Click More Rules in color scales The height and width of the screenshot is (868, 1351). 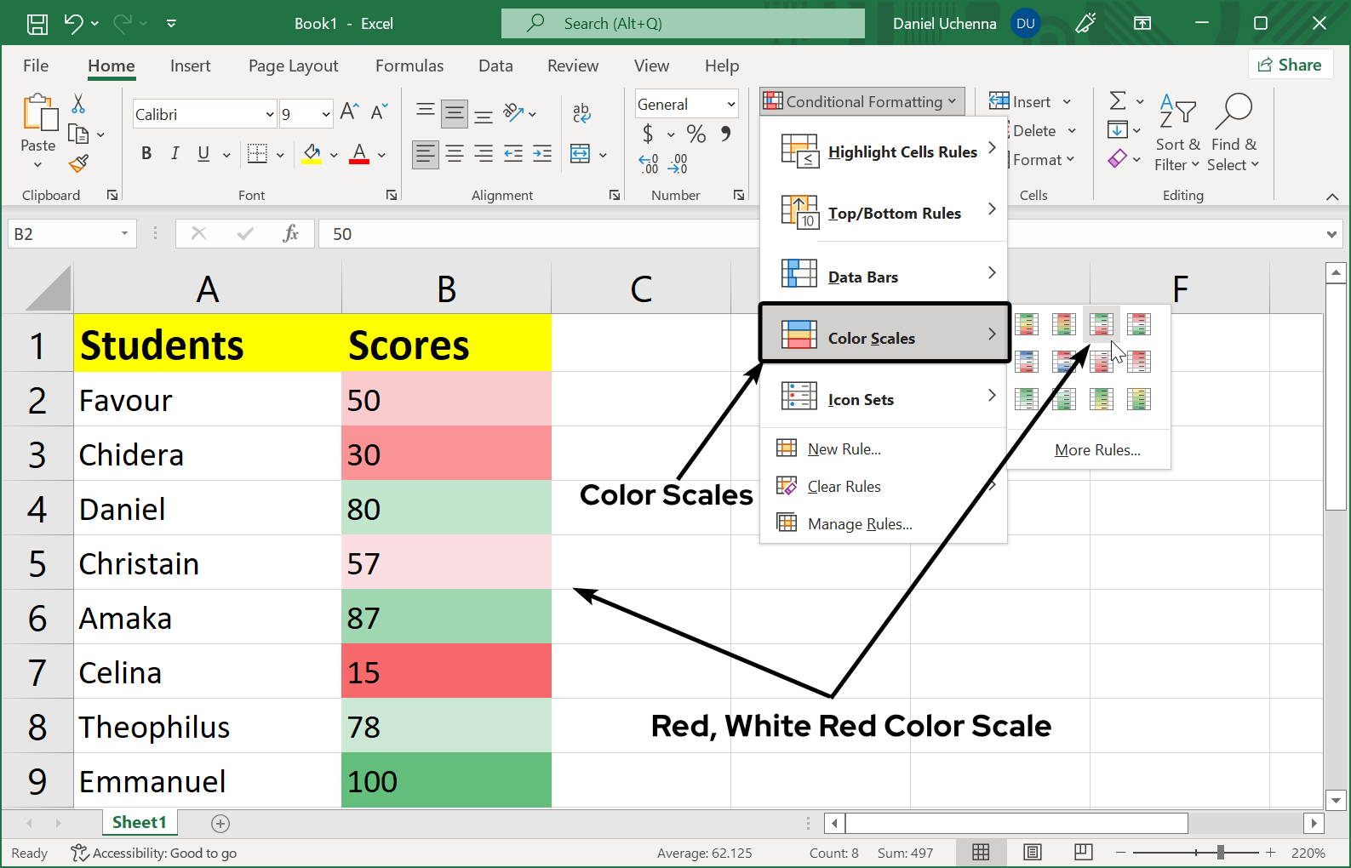(1097, 450)
